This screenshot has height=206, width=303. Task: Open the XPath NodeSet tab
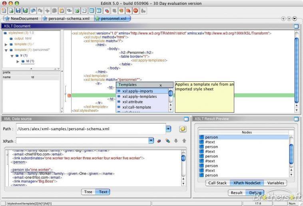(x=247, y=183)
